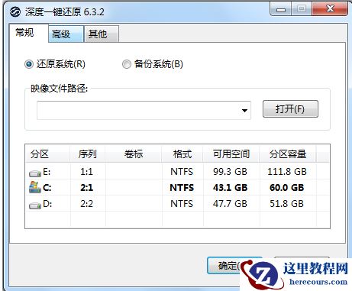Viewport: 352px width, 291px height.
Task: Click the 打开(F) button
Action: (x=290, y=109)
